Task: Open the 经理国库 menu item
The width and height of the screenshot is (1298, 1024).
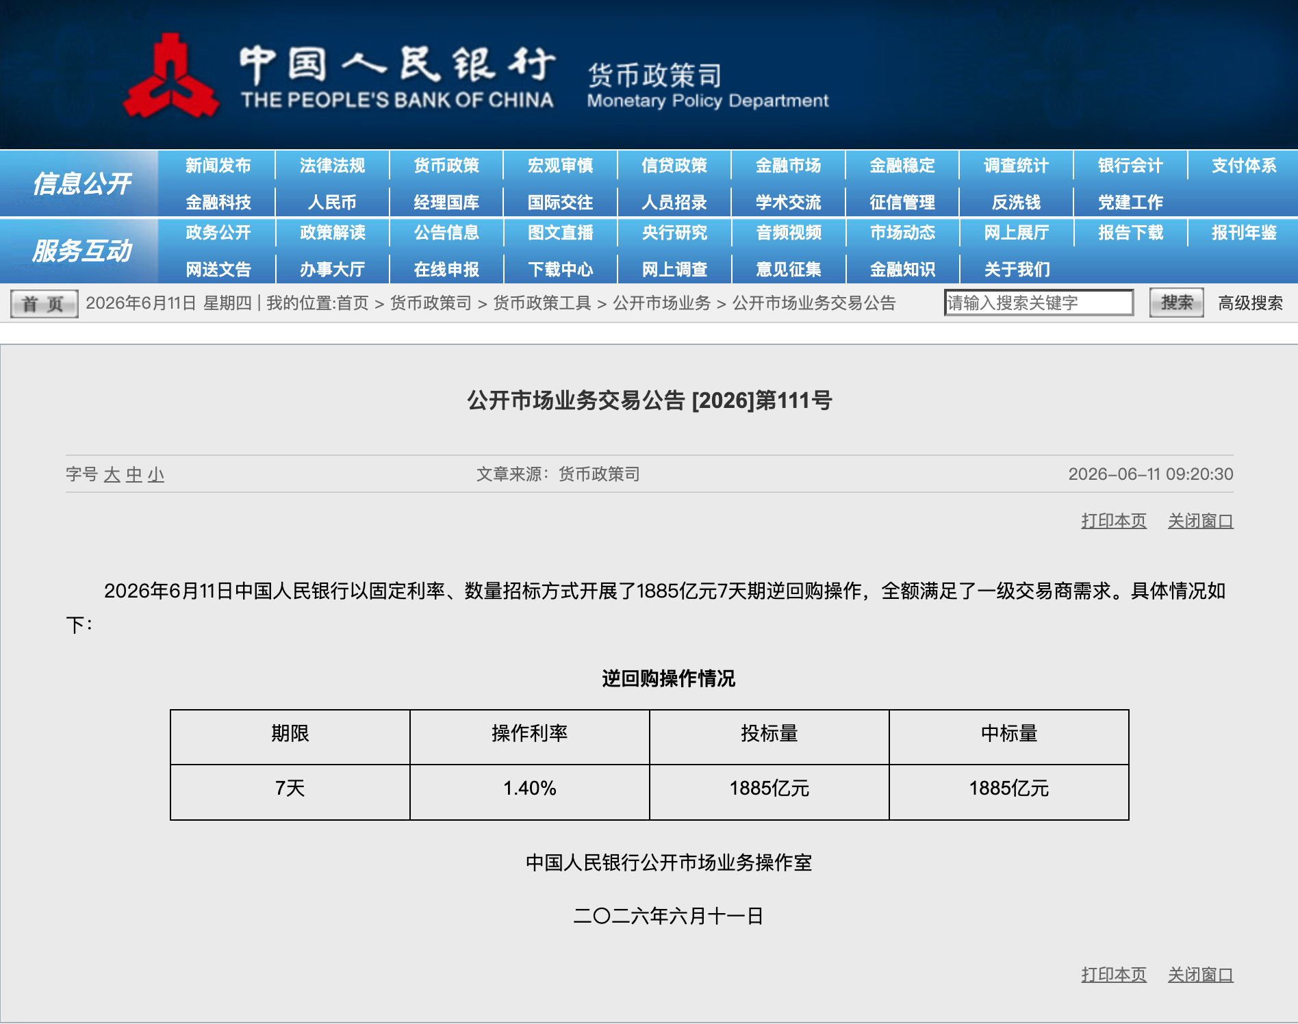Action: 446,203
